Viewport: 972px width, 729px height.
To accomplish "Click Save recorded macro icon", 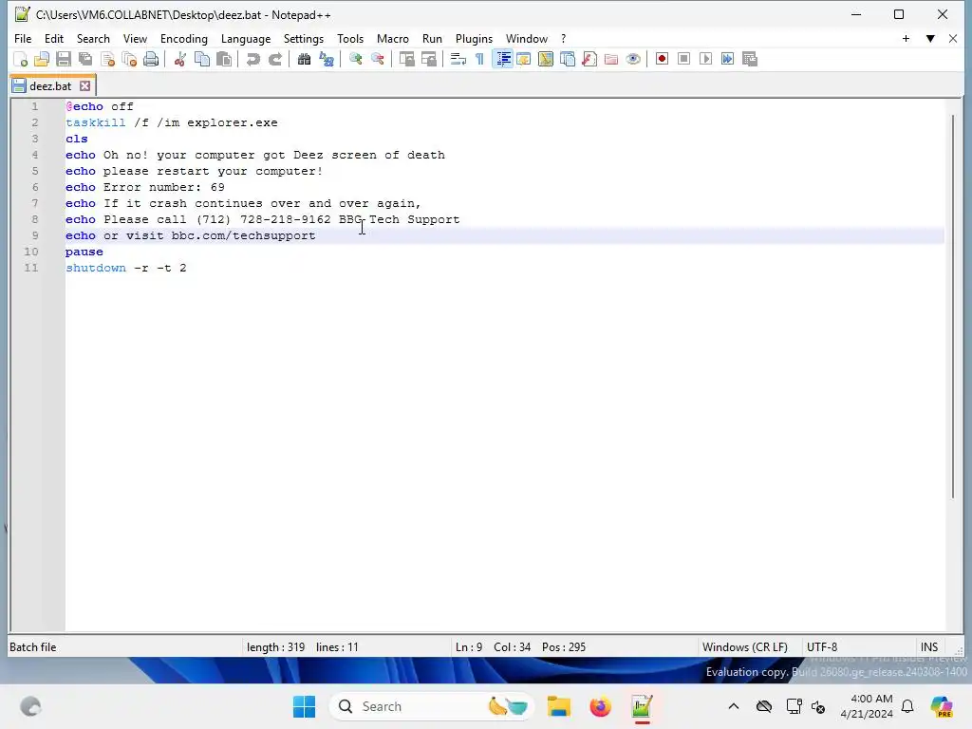I will [x=750, y=59].
